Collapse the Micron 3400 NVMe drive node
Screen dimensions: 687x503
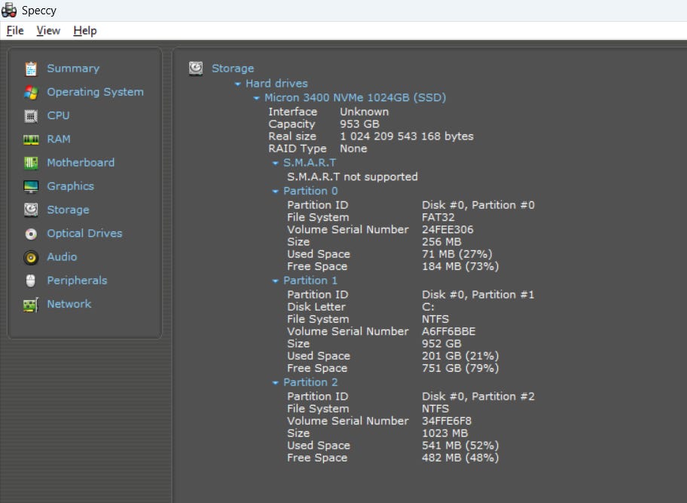256,98
